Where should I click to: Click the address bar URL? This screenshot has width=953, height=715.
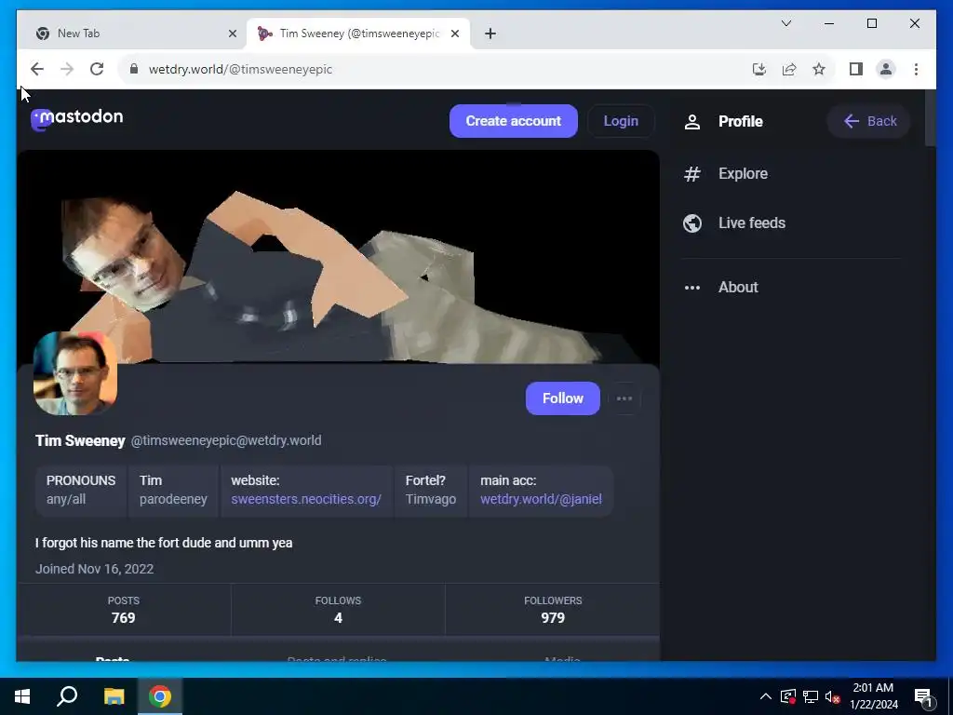tap(241, 69)
